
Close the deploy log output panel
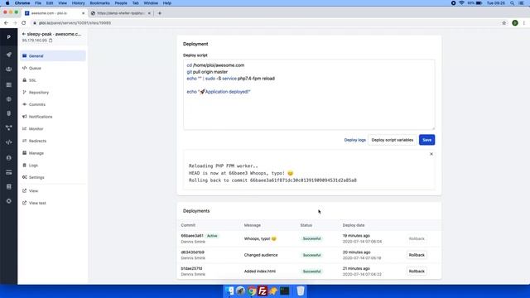pyautogui.click(x=431, y=154)
